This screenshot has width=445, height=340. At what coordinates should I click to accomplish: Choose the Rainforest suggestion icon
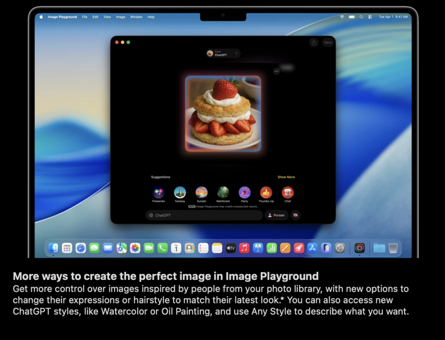pos(223,193)
